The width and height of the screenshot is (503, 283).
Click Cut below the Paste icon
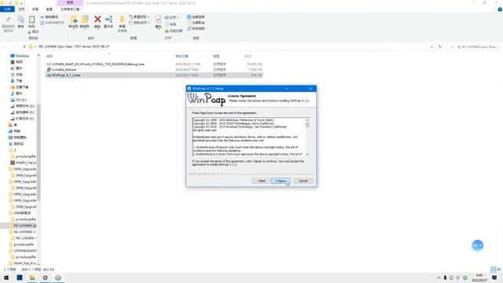(x=33, y=31)
